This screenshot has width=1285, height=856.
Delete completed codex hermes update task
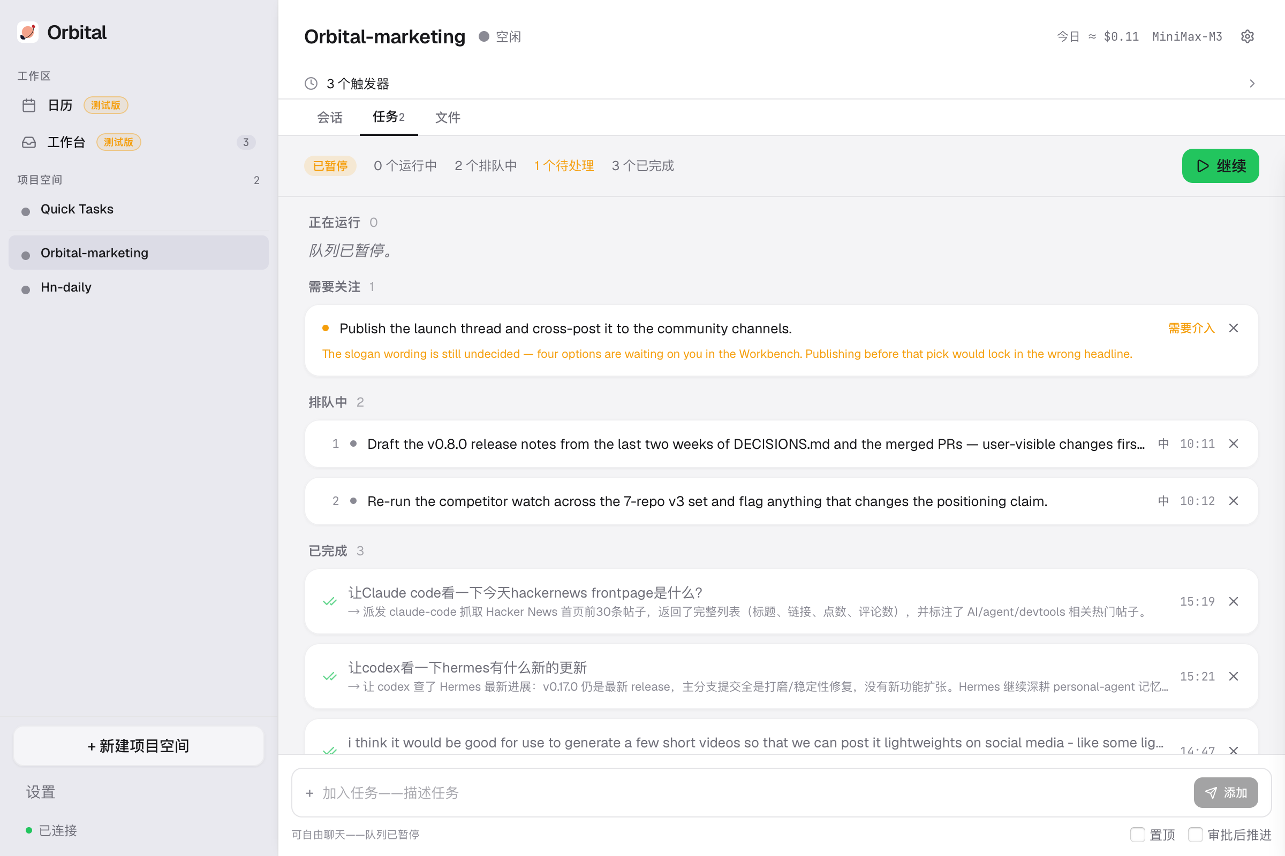coord(1234,676)
